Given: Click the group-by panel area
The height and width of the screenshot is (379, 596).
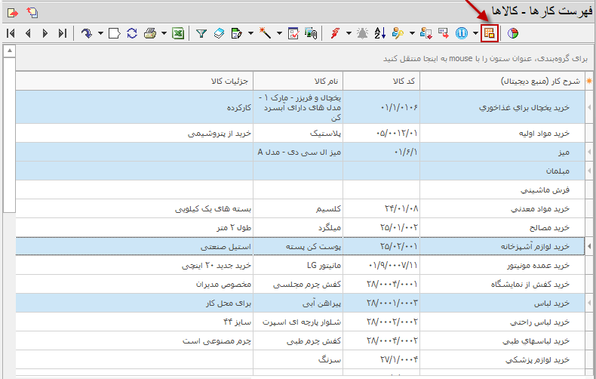Looking at the screenshot, I should 302,57.
